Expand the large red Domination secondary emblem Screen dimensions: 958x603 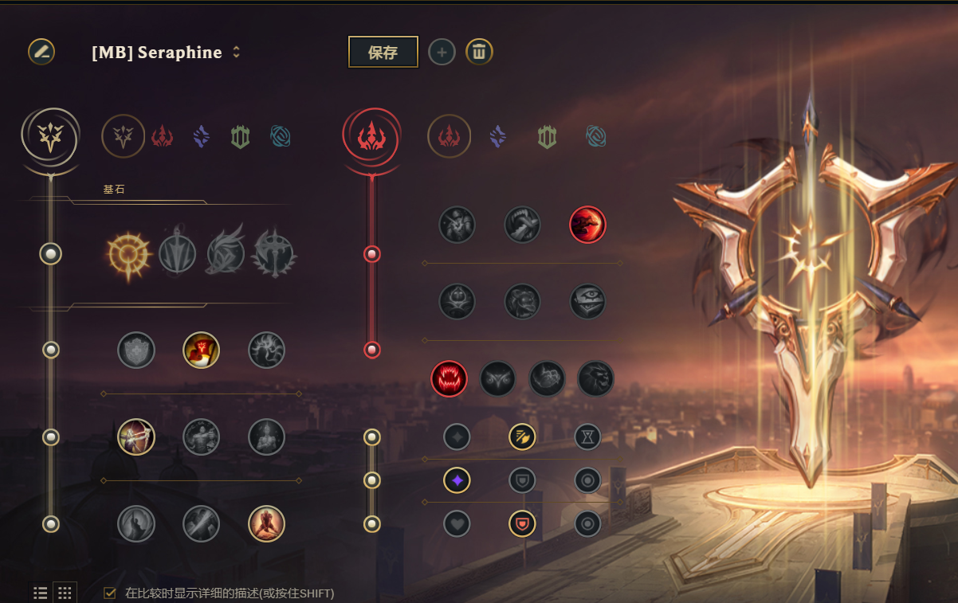(x=371, y=137)
